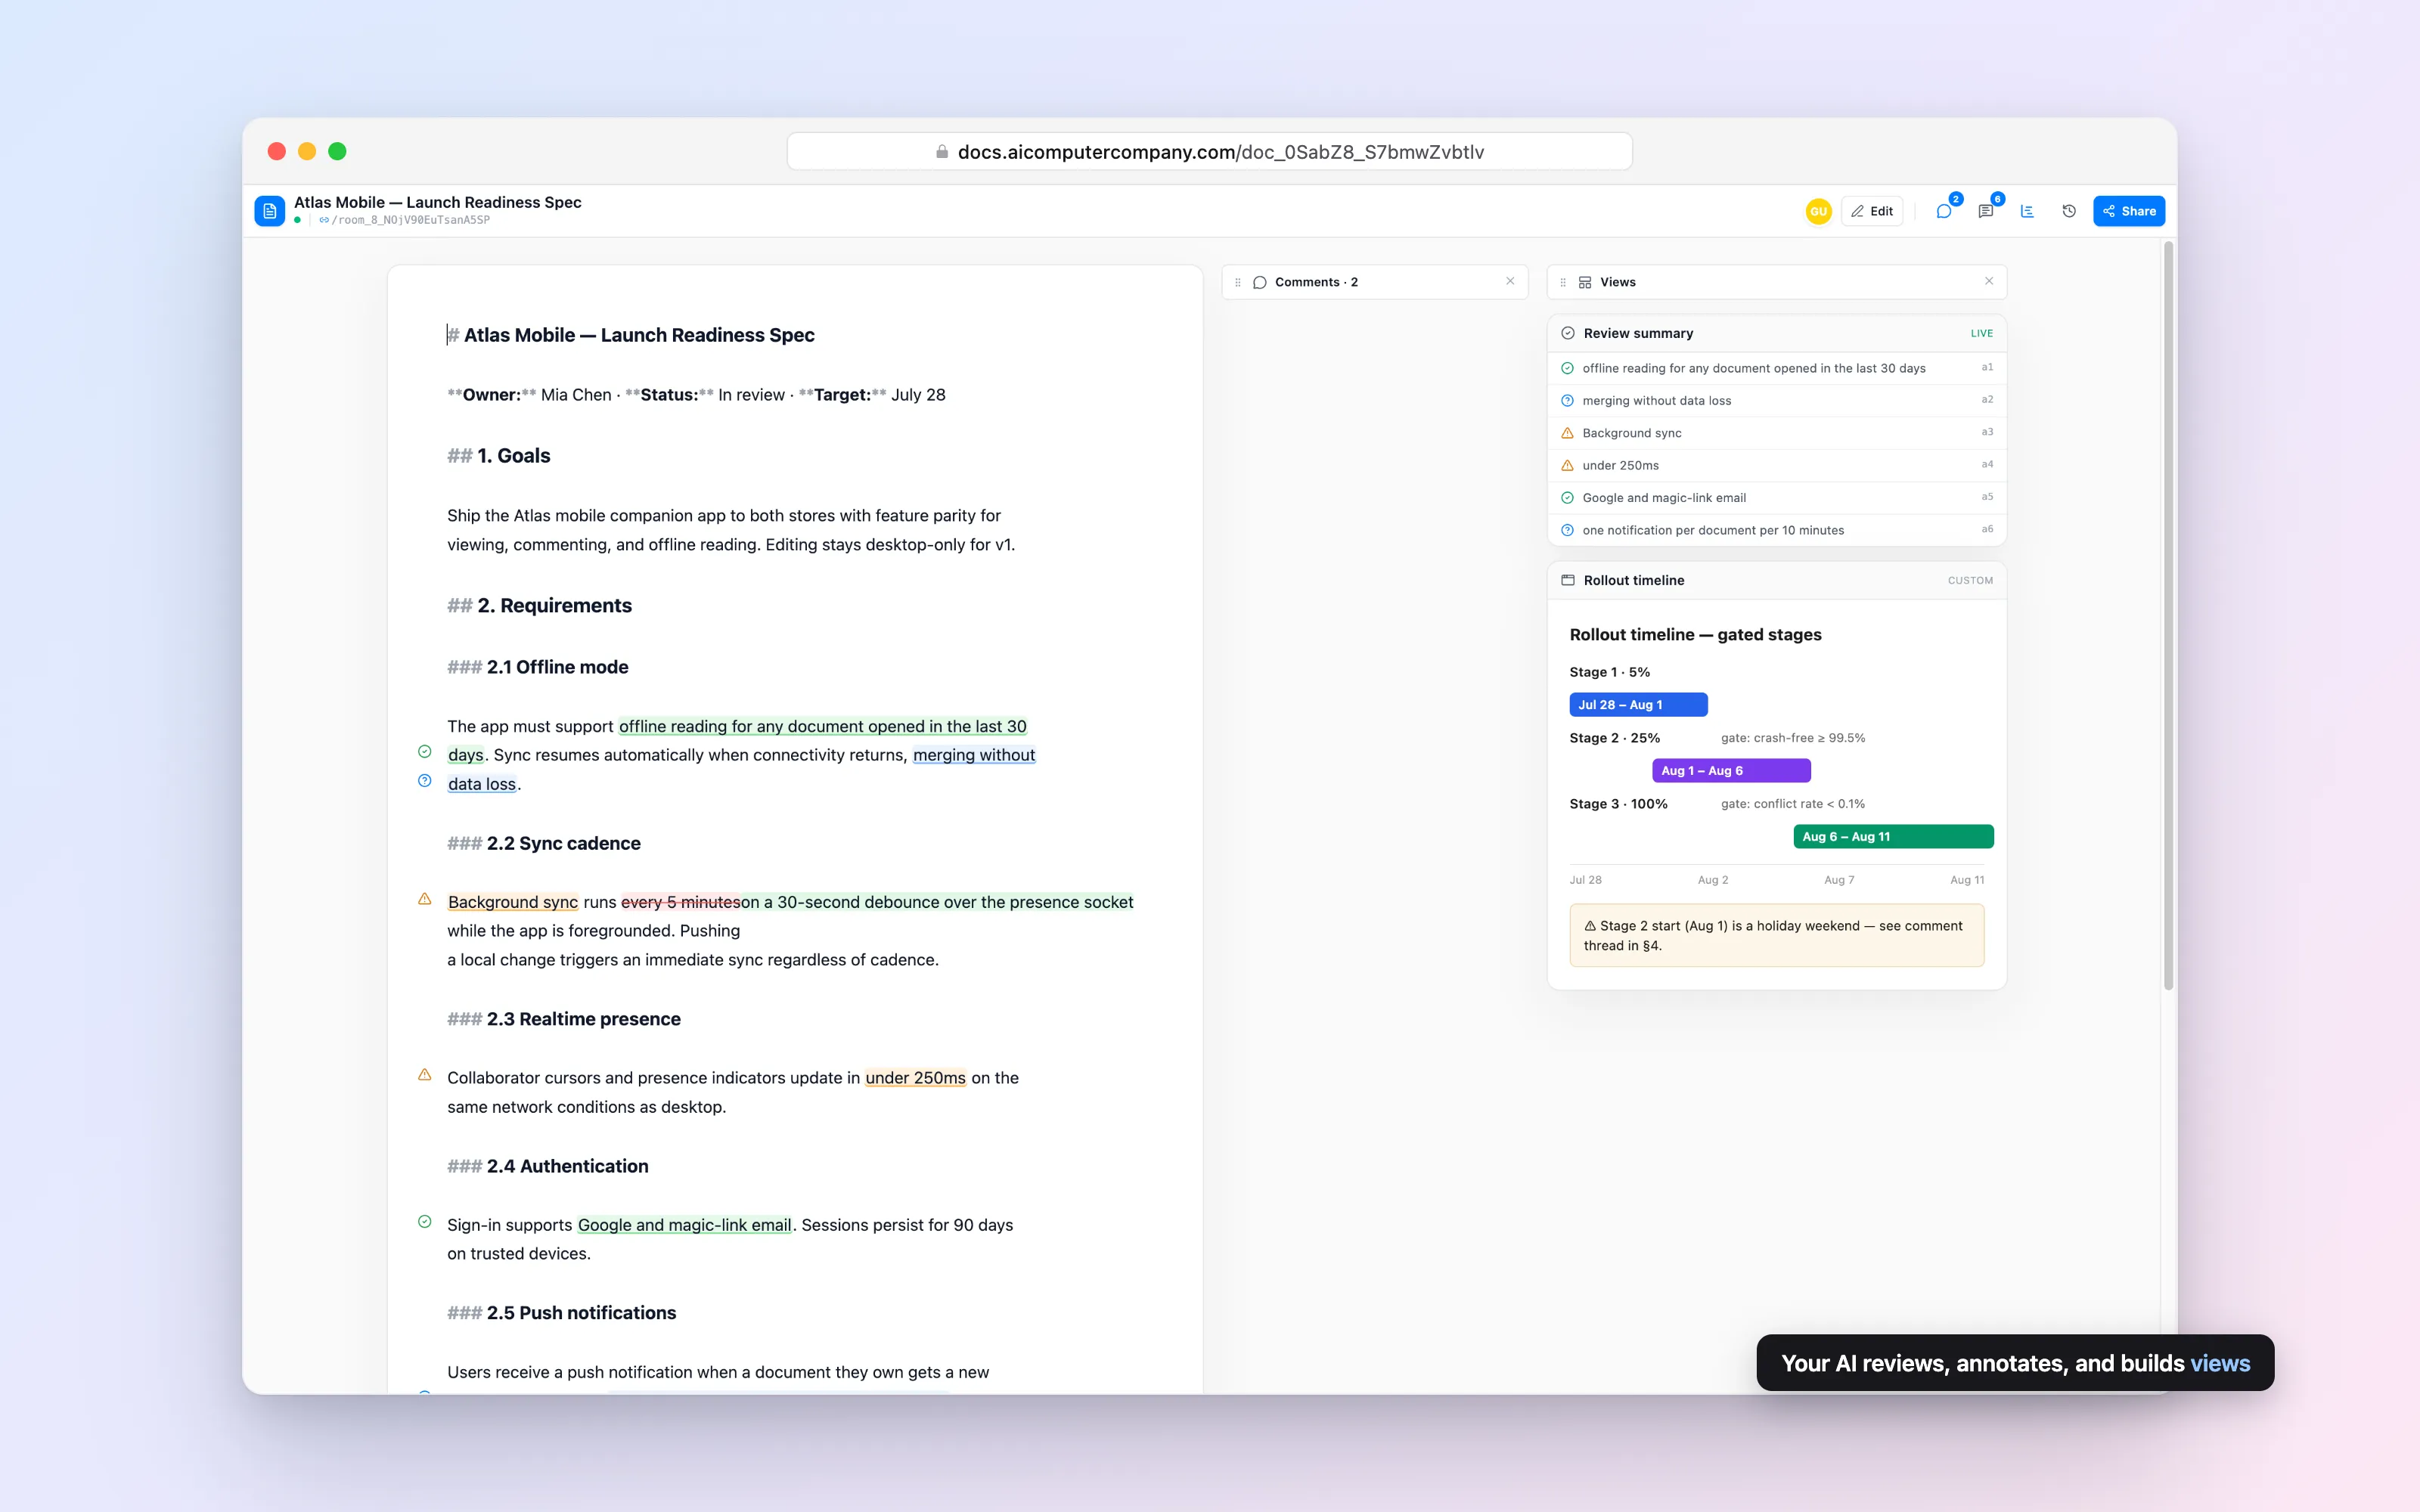Image resolution: width=2420 pixels, height=1512 pixels.
Task: Click the '2.4 Authentication' heading
Action: tap(567, 1166)
